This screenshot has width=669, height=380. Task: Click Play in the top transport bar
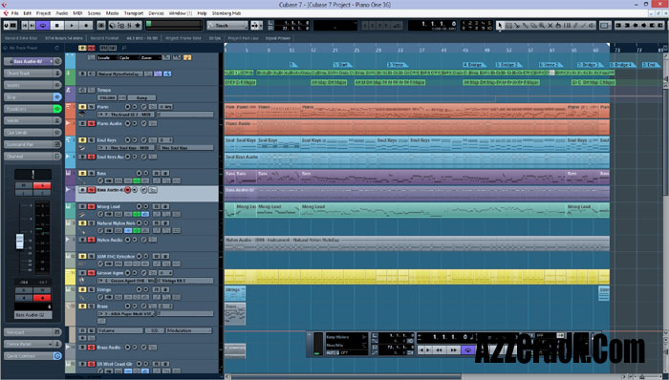(x=72, y=26)
